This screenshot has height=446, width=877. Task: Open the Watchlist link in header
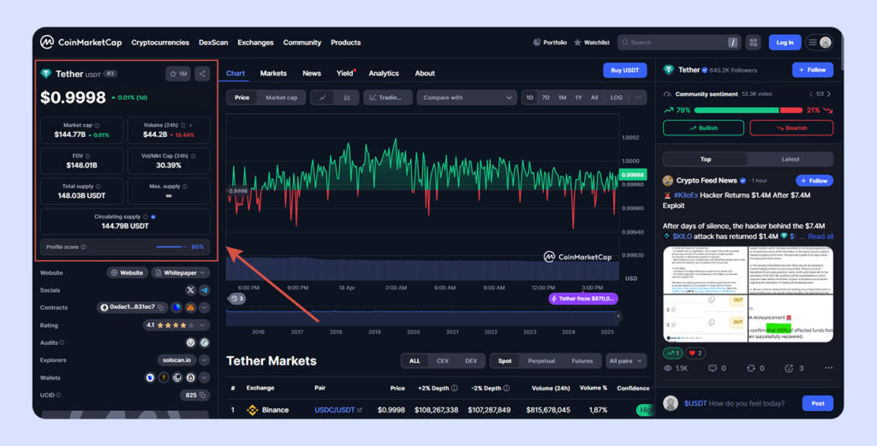(592, 43)
